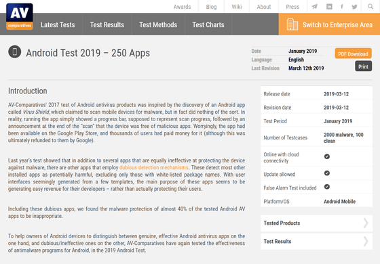Image resolution: width=380 pixels, height=264 pixels.
Task: Click the Introduction heading
Action: (x=28, y=91)
